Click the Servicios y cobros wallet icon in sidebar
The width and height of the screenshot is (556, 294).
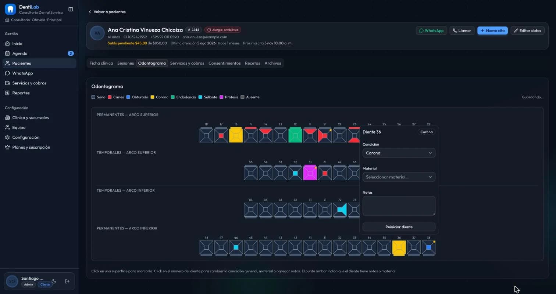[7, 83]
